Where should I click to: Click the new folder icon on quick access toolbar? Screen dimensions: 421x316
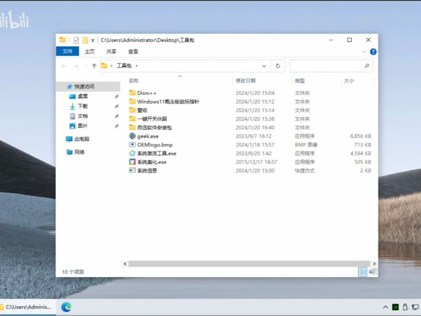pyautogui.click(x=86, y=40)
